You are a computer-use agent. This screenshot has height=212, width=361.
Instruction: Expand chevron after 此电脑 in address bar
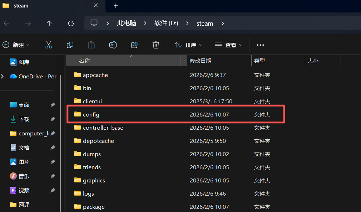(145, 24)
